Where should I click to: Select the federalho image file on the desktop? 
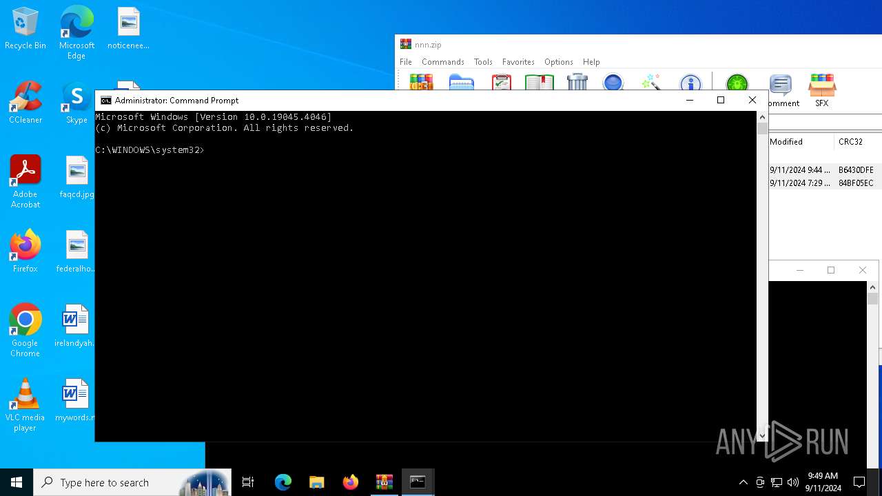tap(76, 252)
